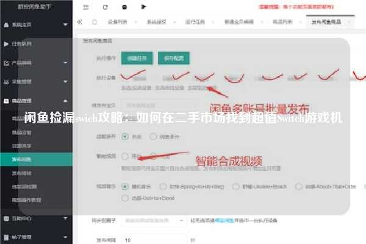Open 货源共享 in the sidebar submenu

[21, 146]
